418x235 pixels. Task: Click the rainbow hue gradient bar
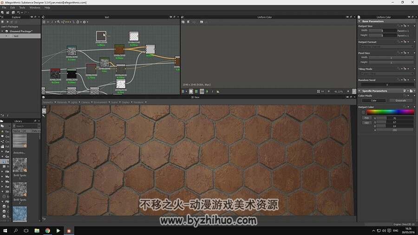click(x=390, y=112)
